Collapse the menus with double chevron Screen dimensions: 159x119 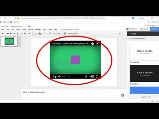(x=120, y=34)
